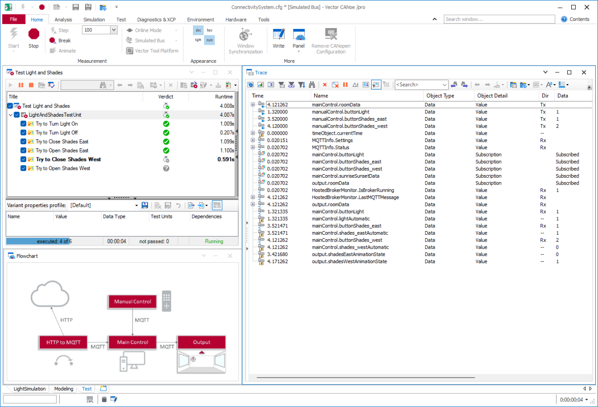The height and width of the screenshot is (407, 598).
Task: Stop the measurement with the red Stop icon
Action: (x=33, y=34)
